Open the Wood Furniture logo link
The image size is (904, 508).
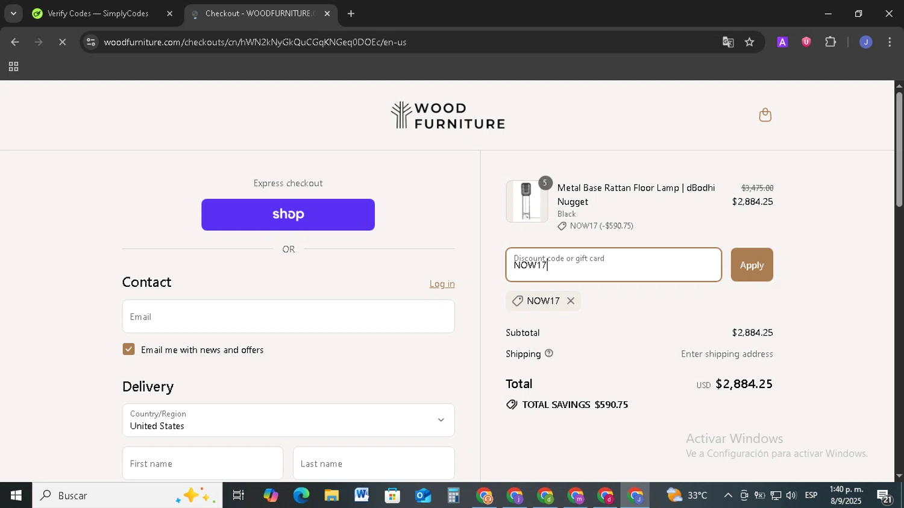(x=448, y=115)
